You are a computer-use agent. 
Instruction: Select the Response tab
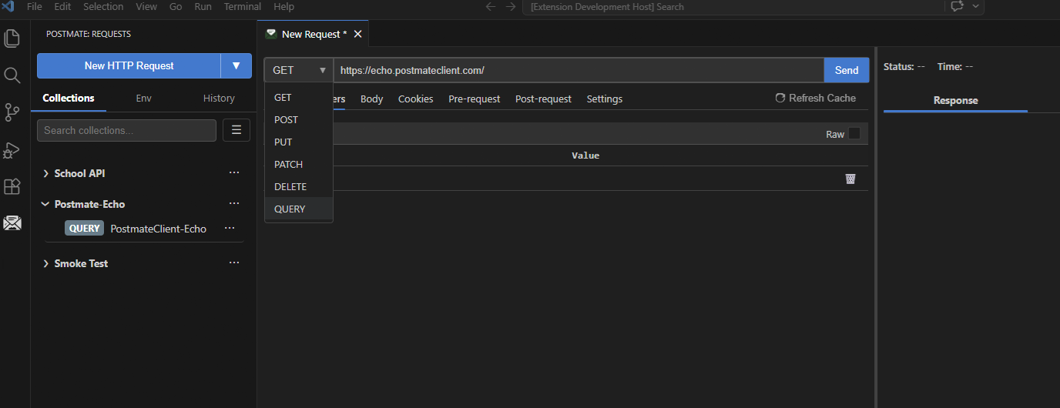(955, 101)
